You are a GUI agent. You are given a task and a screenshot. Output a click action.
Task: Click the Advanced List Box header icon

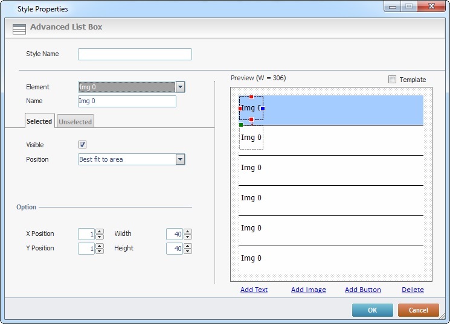point(19,28)
